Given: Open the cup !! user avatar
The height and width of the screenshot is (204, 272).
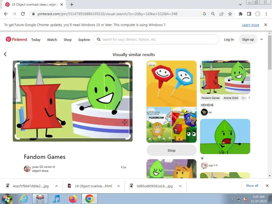Looking at the screenshot, I should [x=204, y=165].
